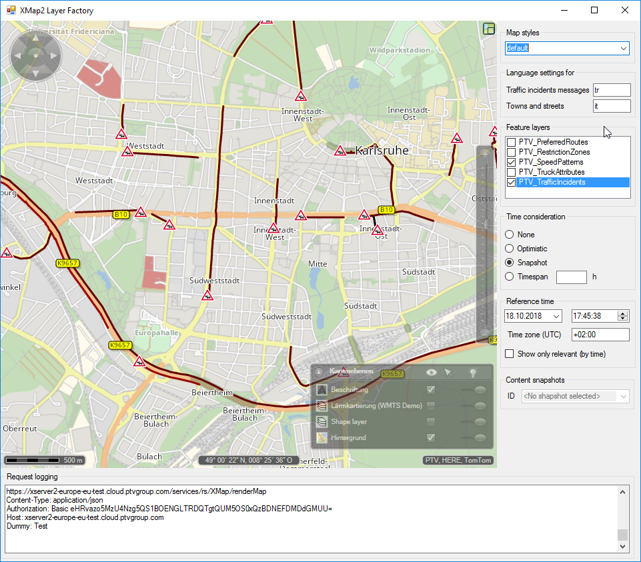Screen dimensions: 641x562
Task: Enable Show only relevant (by time)
Action: (510, 353)
